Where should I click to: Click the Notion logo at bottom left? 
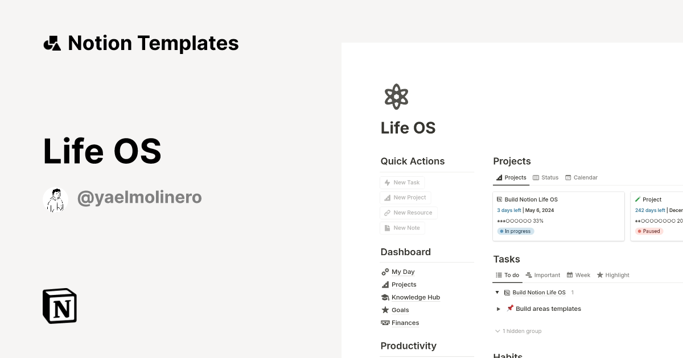click(59, 306)
